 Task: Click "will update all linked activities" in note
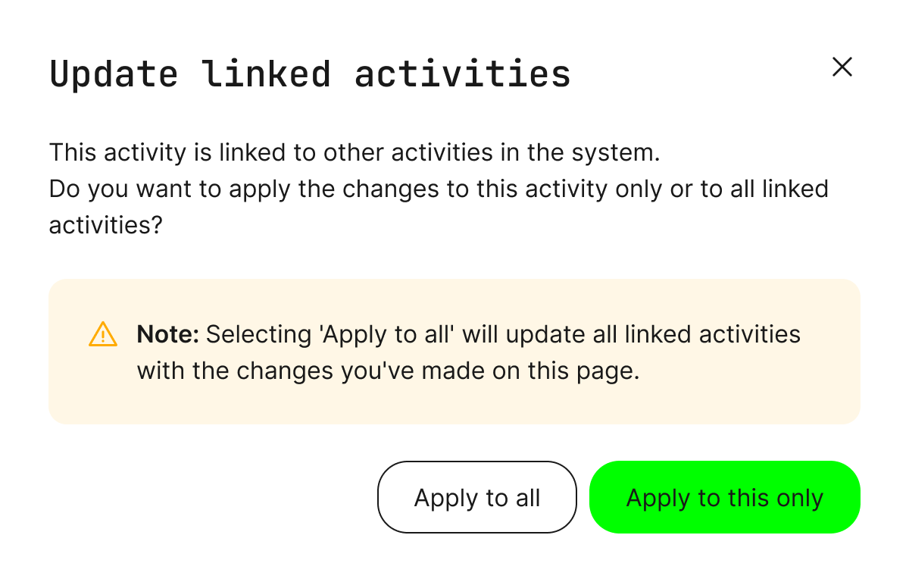(x=632, y=334)
